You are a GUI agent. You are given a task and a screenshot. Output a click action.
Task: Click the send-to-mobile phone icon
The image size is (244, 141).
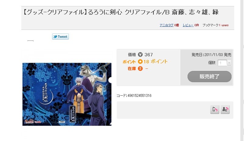tap(215, 109)
